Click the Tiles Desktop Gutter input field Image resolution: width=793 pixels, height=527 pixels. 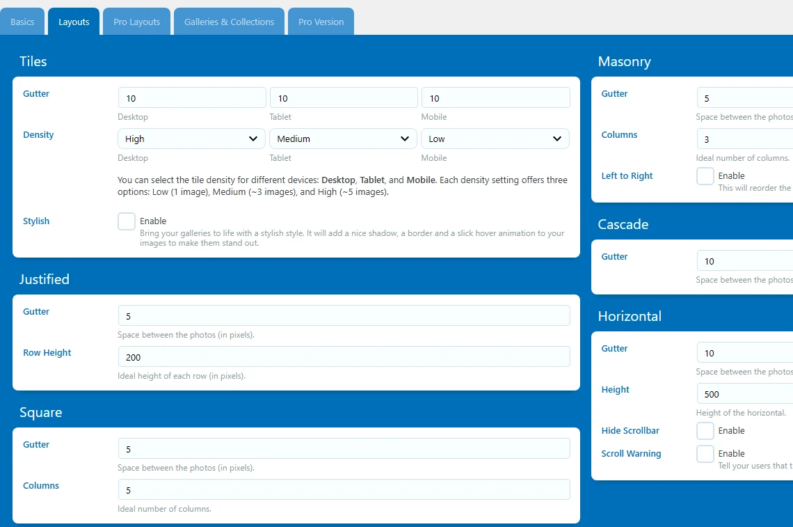point(191,97)
